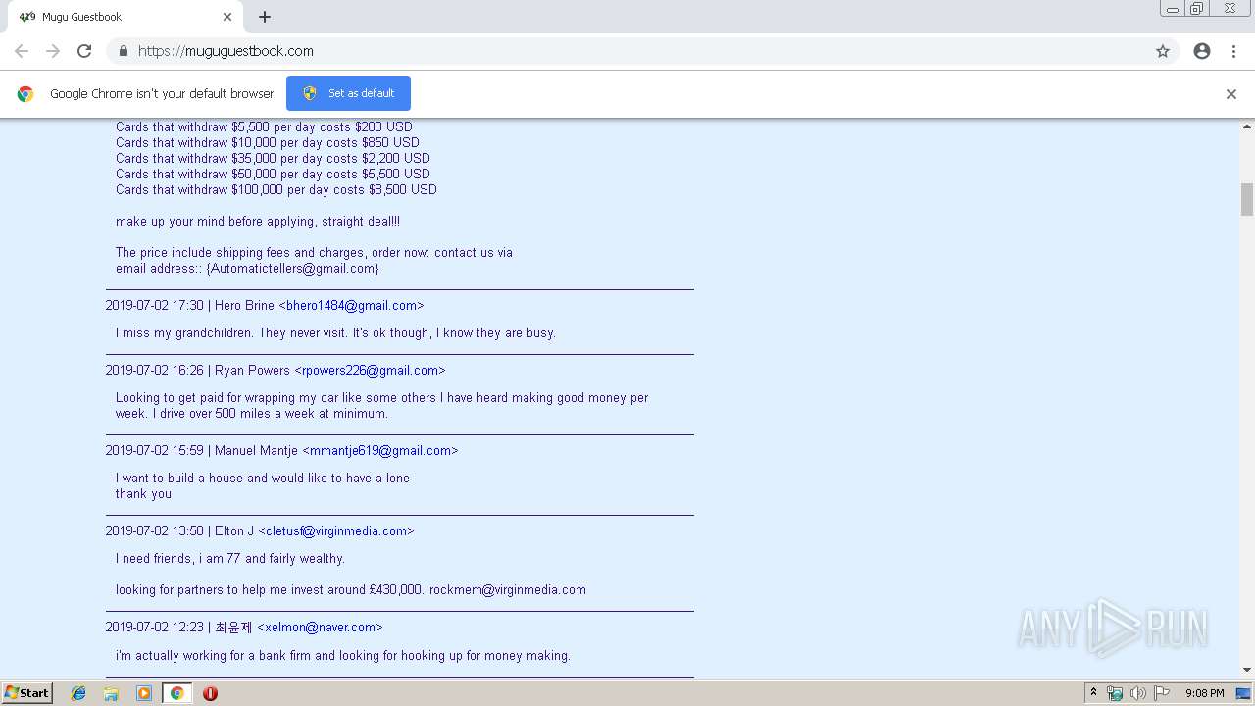
Task: Open email link mmantje619@gmail.com
Action: [380, 451]
